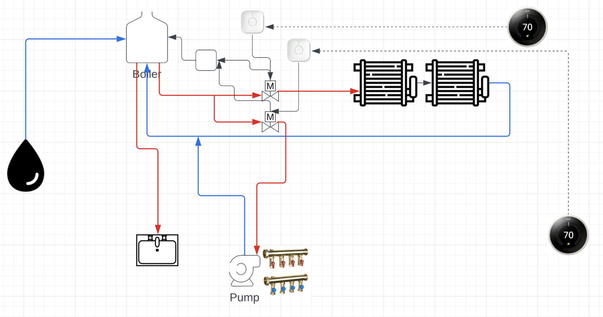This screenshot has width=603, height=317.
Task: Click the Boiler tank shape
Action: click(x=147, y=41)
